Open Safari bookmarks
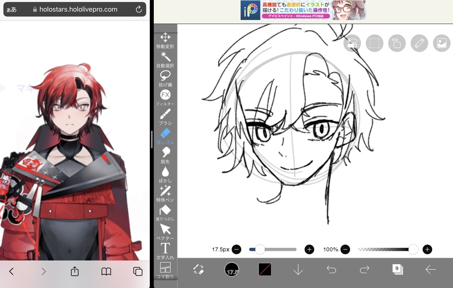 coord(106,271)
